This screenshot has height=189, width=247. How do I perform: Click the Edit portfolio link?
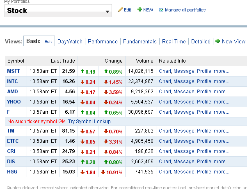[128, 10]
